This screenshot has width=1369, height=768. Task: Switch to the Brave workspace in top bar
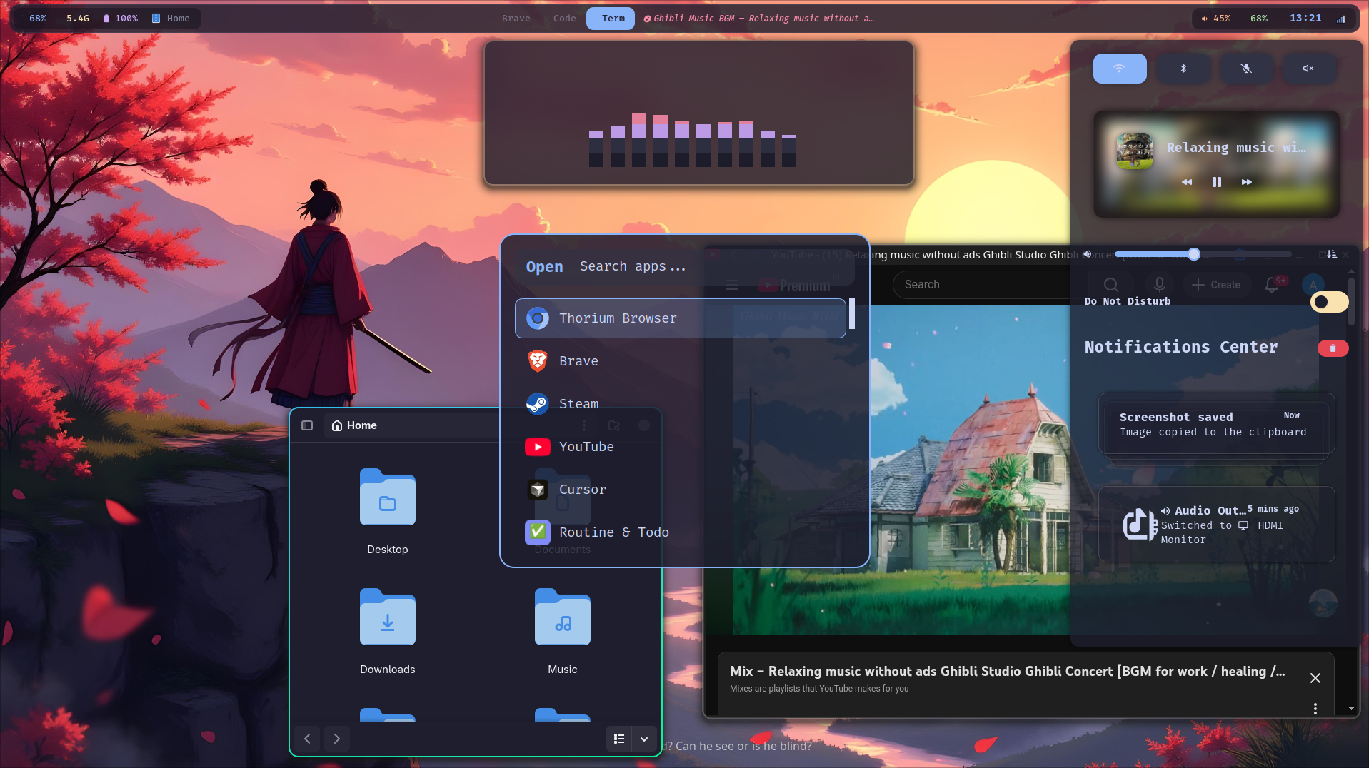coord(516,19)
